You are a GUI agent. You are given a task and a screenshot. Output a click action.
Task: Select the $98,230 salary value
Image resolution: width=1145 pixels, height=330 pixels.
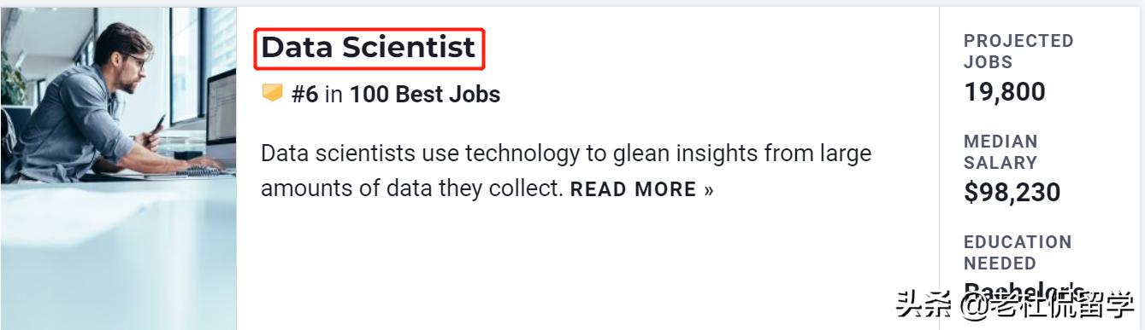point(1012,192)
